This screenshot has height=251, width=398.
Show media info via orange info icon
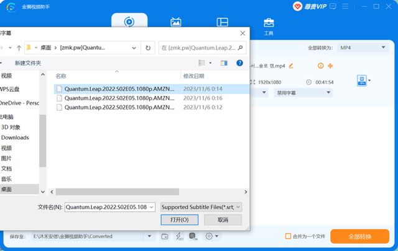(321, 66)
